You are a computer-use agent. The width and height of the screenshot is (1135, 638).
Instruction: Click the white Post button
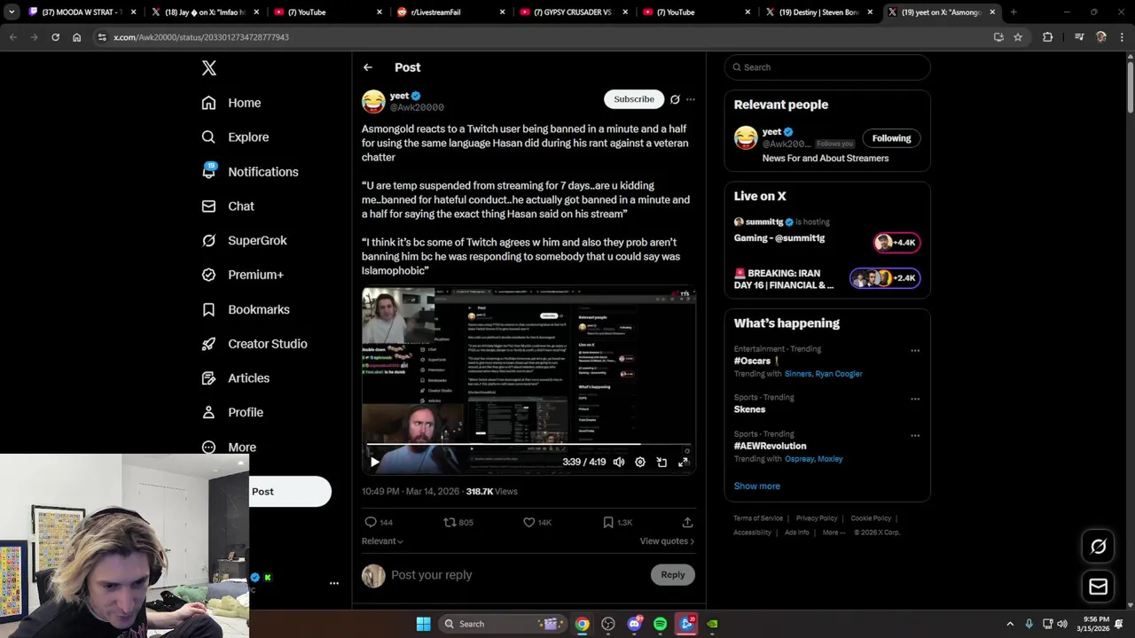click(290, 492)
